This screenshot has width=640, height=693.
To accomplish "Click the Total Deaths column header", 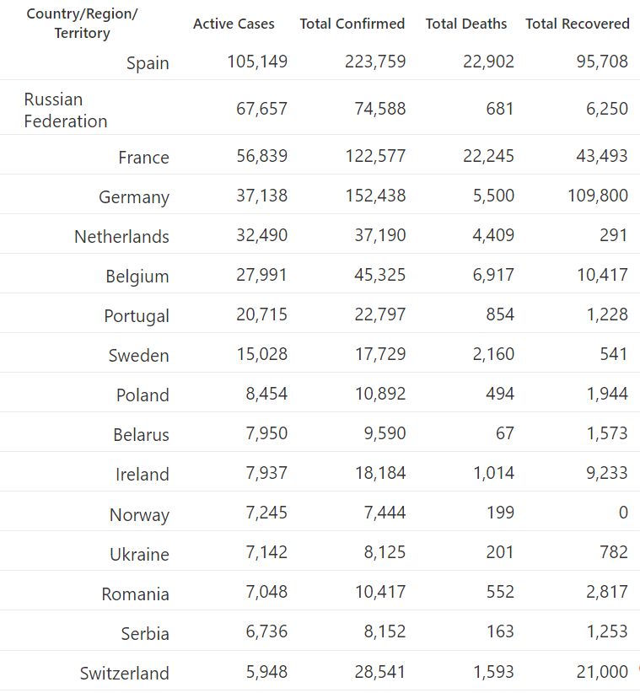I will [465, 24].
